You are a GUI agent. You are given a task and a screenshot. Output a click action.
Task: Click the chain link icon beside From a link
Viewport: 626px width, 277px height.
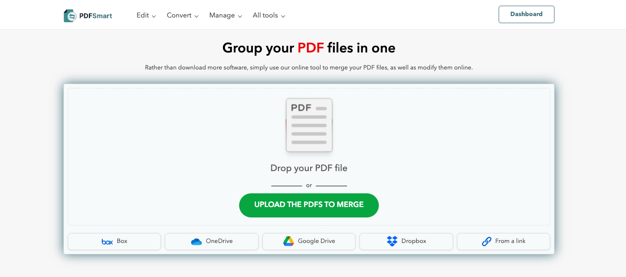[487, 242]
